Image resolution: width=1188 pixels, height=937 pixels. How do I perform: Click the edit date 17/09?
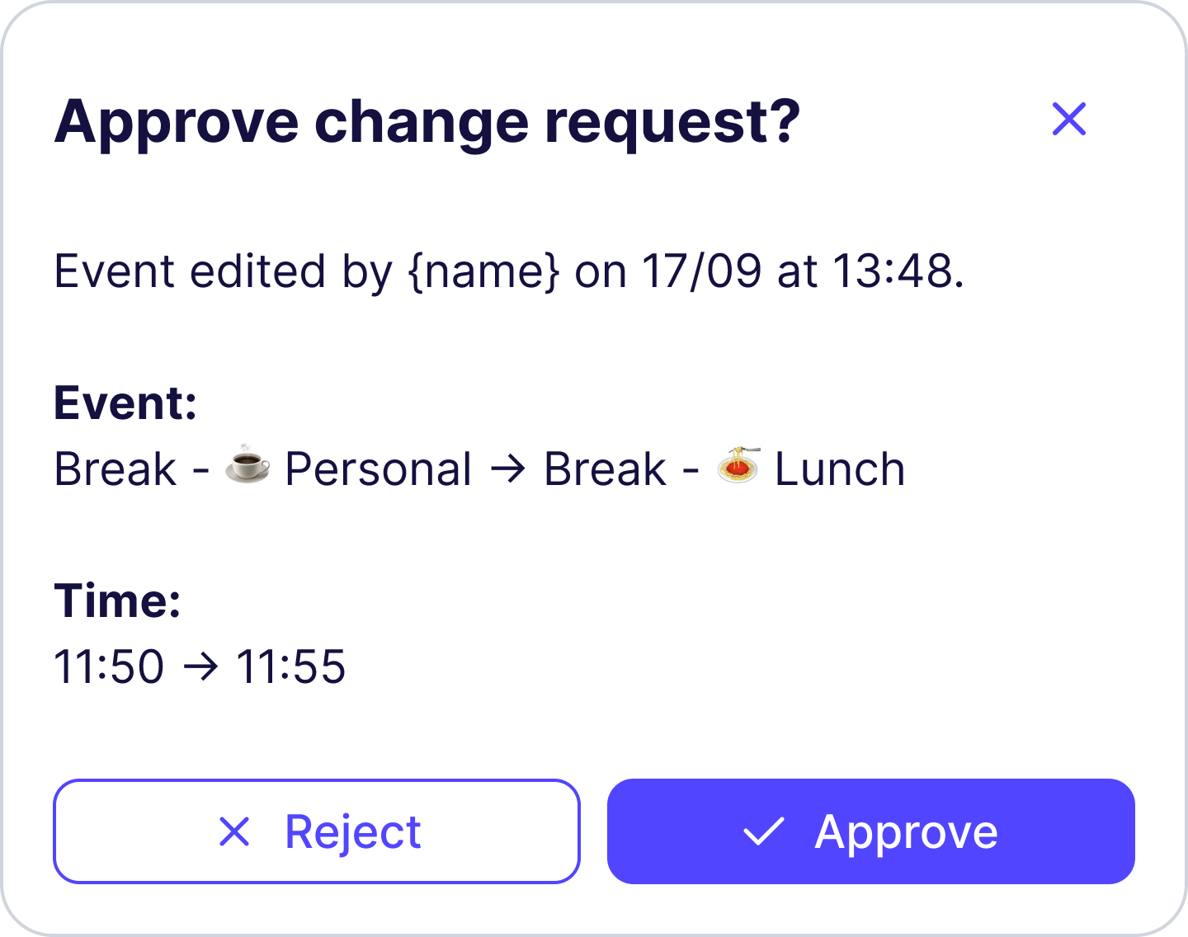coord(701,271)
